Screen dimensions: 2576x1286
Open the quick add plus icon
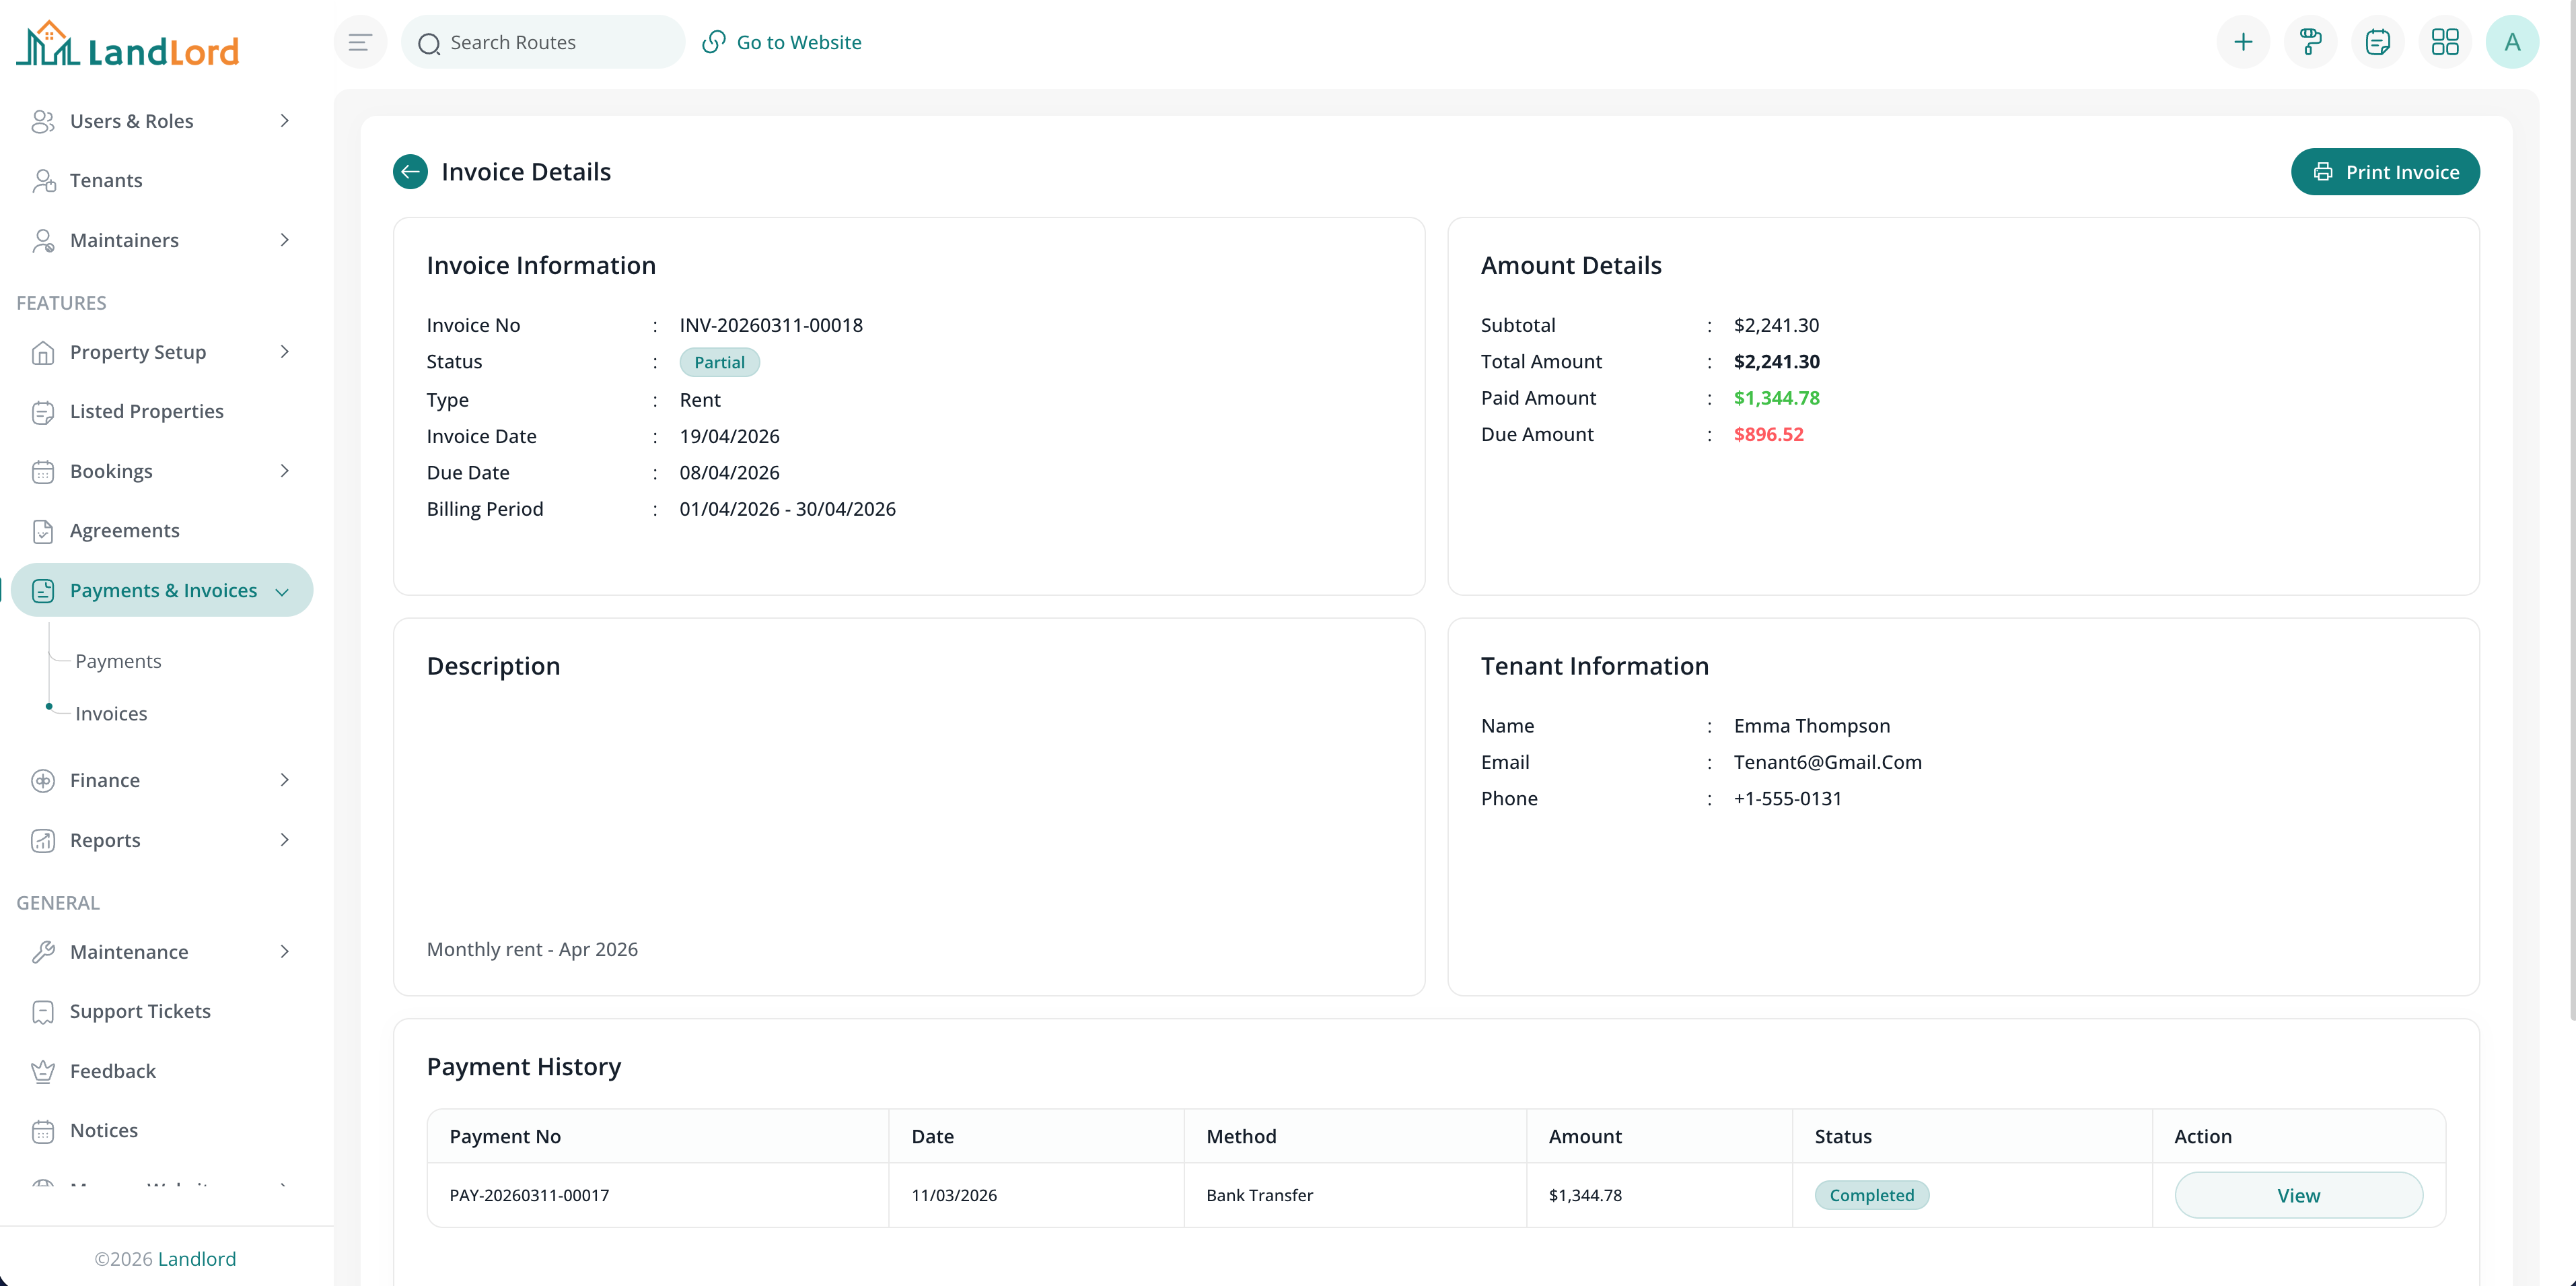[x=2243, y=41]
